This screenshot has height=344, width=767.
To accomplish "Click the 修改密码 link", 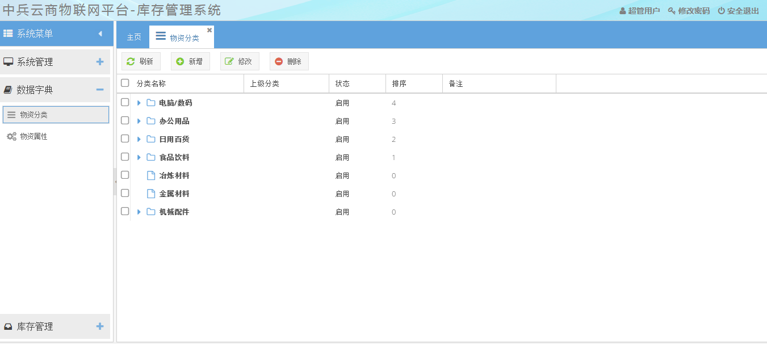I will click(x=689, y=11).
